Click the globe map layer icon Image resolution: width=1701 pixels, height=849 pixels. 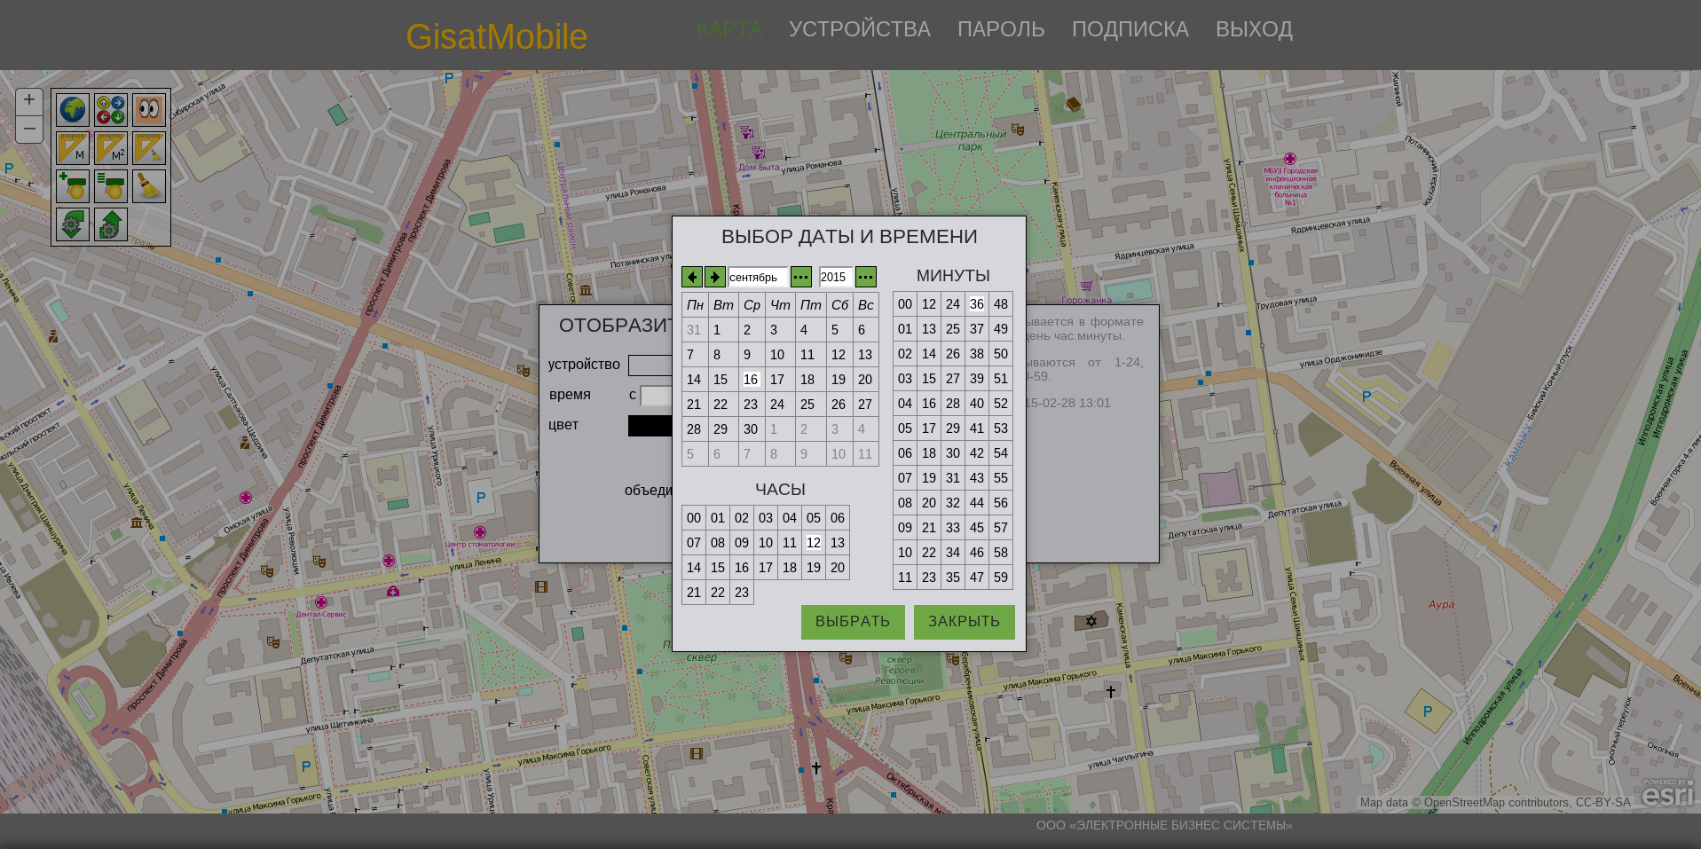click(x=73, y=110)
